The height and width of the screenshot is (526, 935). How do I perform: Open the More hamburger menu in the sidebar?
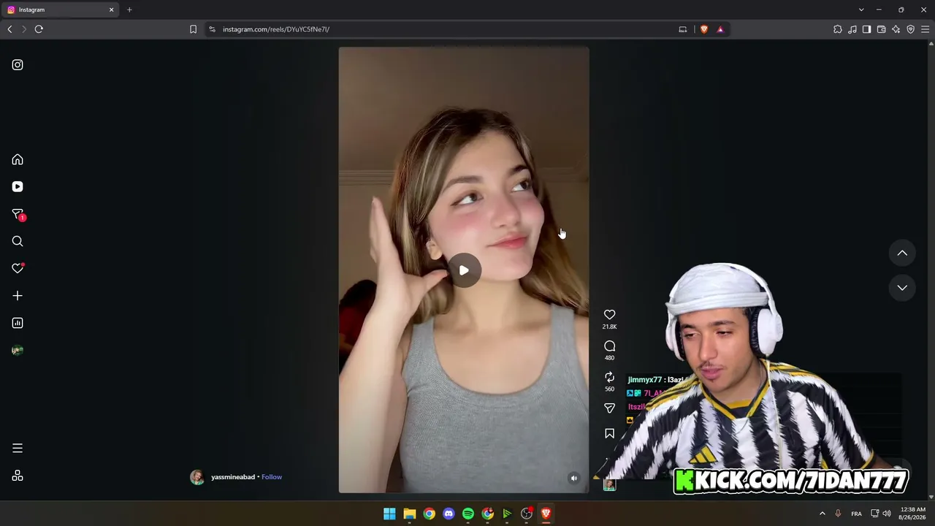18,448
